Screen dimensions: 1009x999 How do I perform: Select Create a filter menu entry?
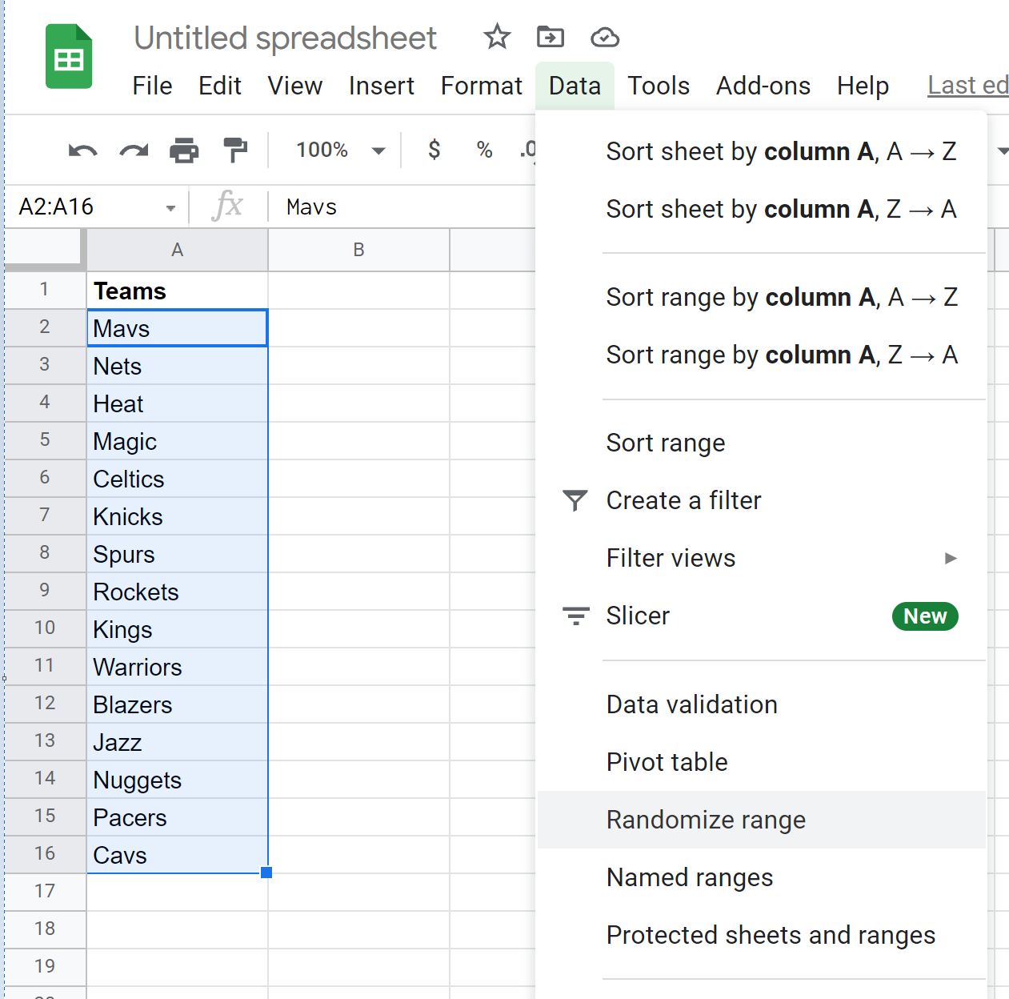pos(683,500)
